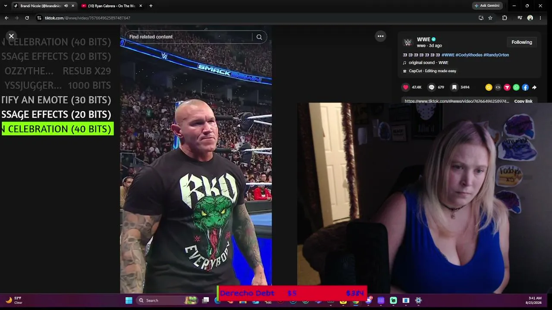
Task: Share the video to WhatsApp
Action: click(516, 87)
